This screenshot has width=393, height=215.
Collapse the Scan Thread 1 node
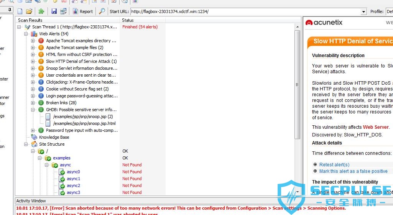click(x=19, y=27)
